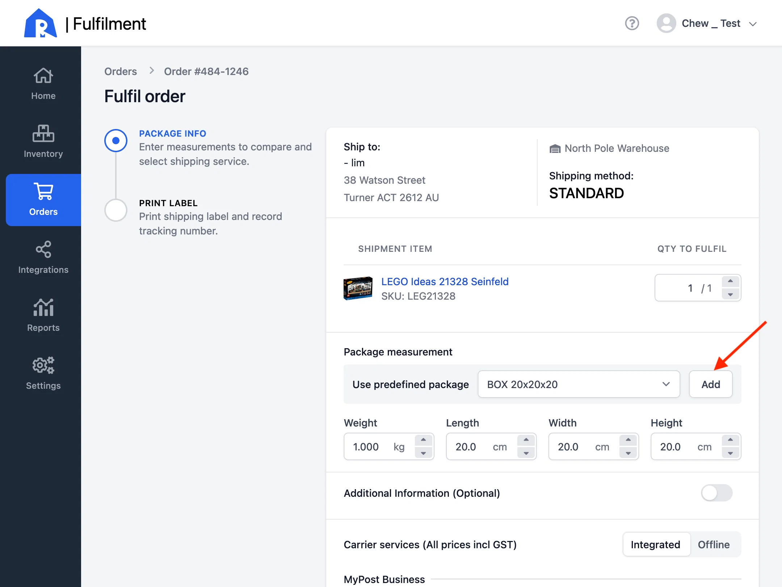
Task: Switch to Offline carrier services tab
Action: pyautogui.click(x=714, y=545)
